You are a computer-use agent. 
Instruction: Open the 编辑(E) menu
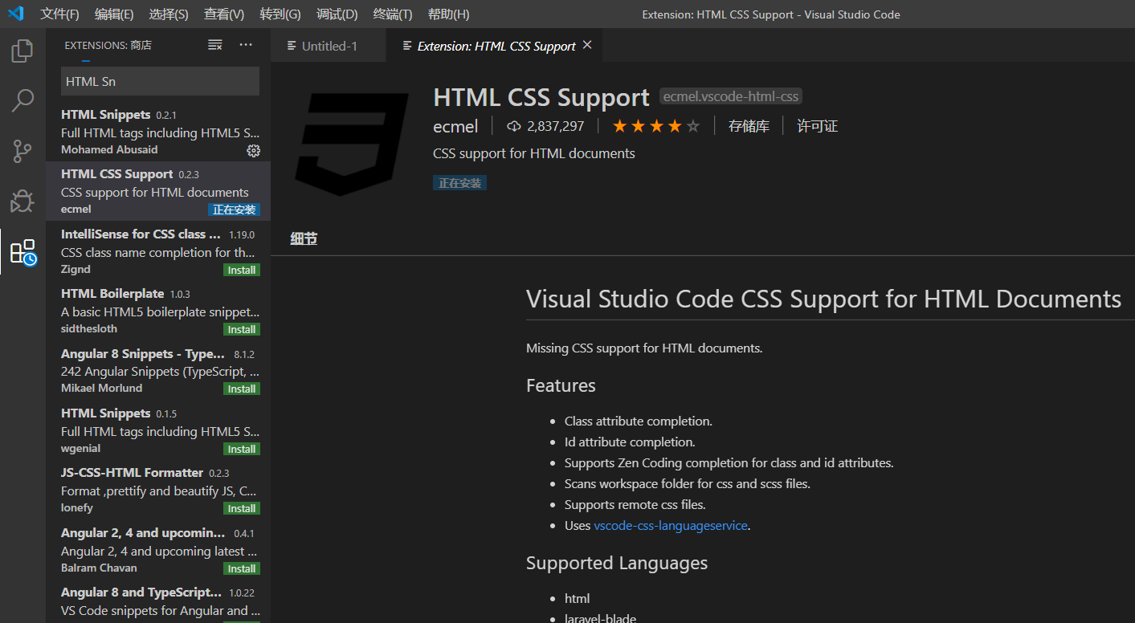(114, 14)
